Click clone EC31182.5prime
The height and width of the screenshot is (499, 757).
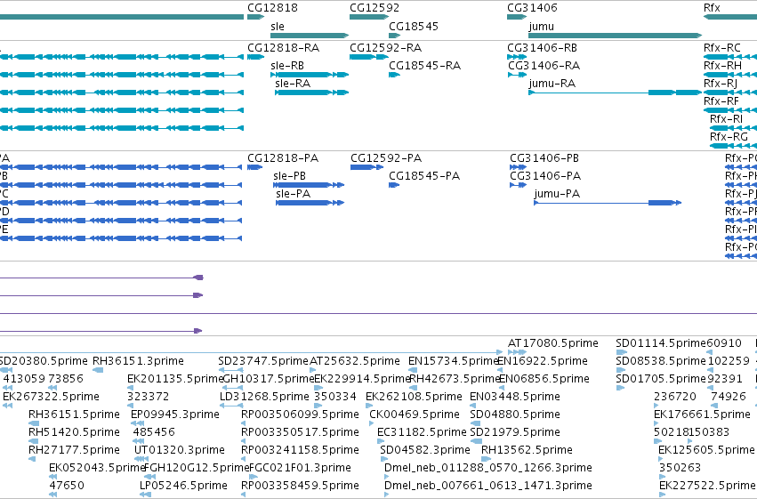tap(422, 432)
